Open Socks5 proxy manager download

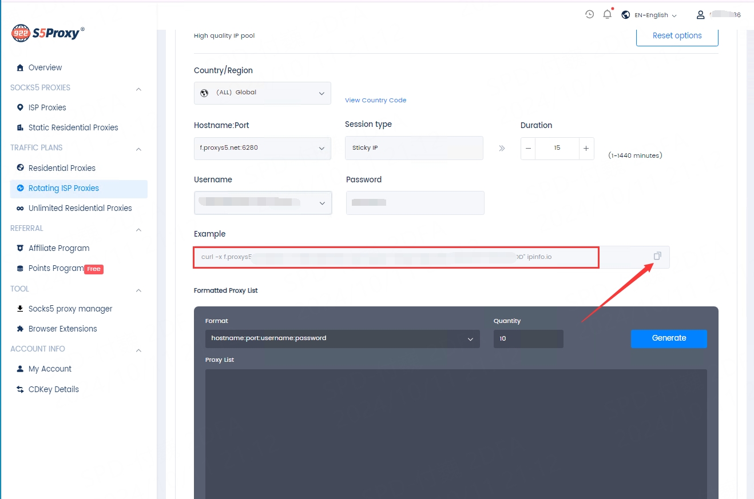tap(70, 309)
